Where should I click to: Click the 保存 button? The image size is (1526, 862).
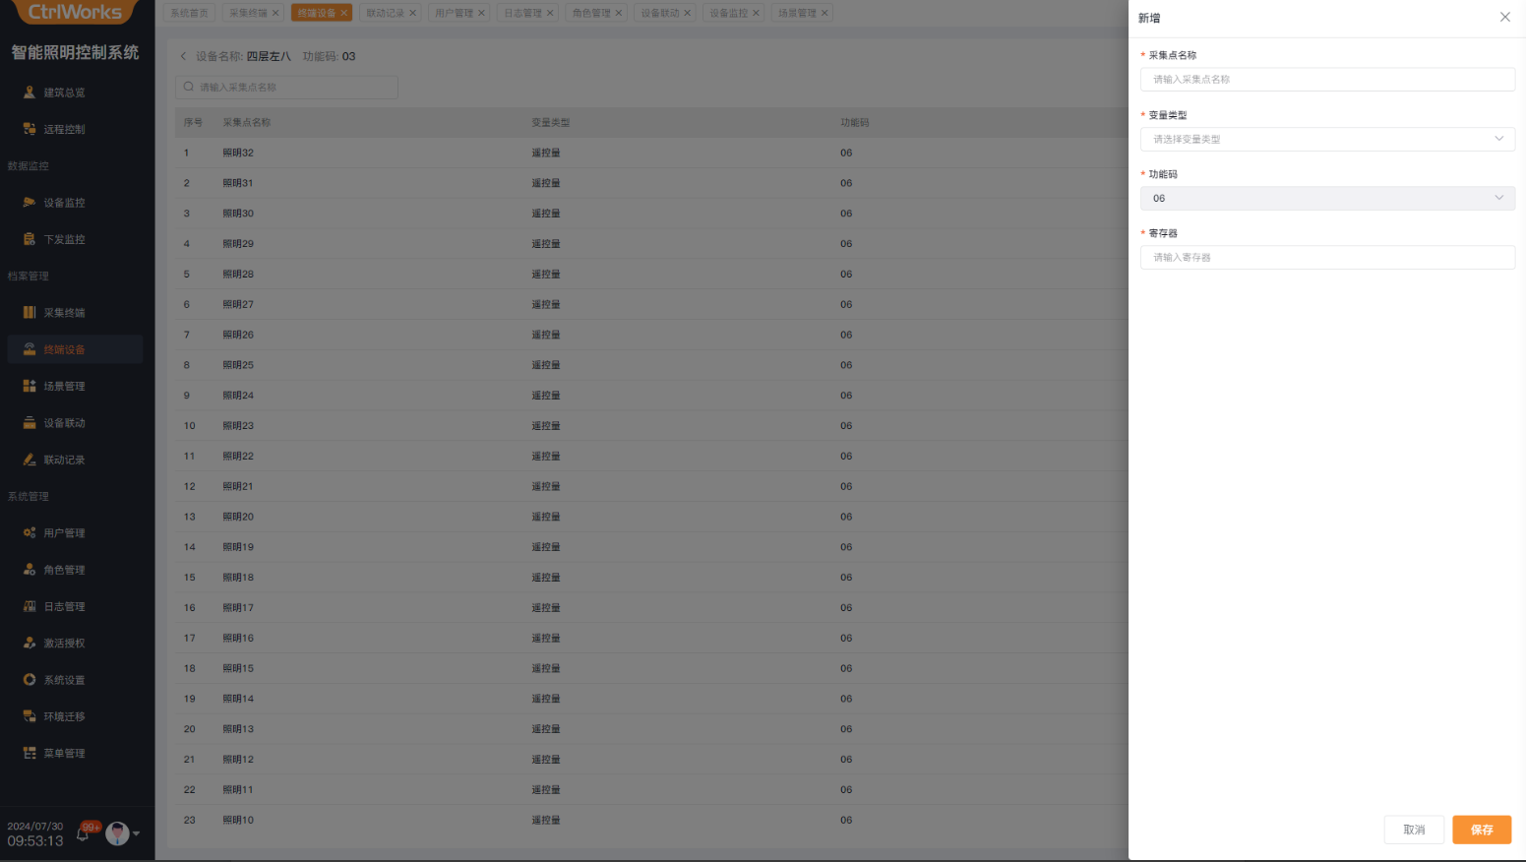1481,830
